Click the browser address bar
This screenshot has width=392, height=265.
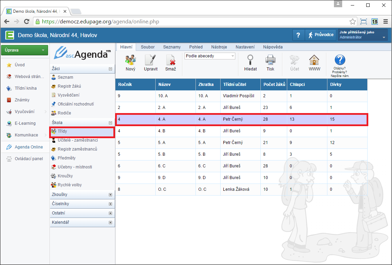coord(192,22)
